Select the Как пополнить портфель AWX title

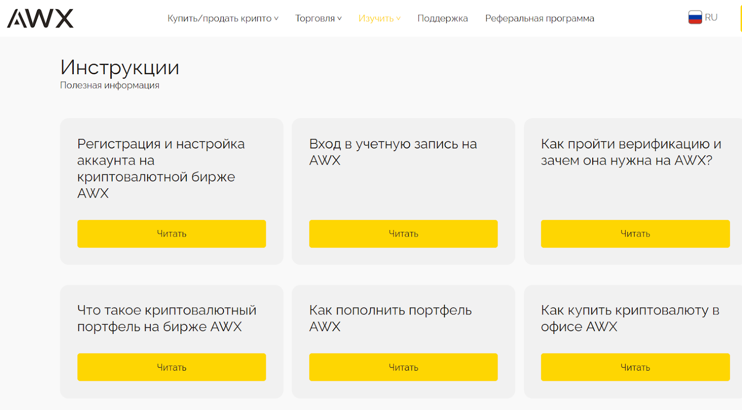390,318
